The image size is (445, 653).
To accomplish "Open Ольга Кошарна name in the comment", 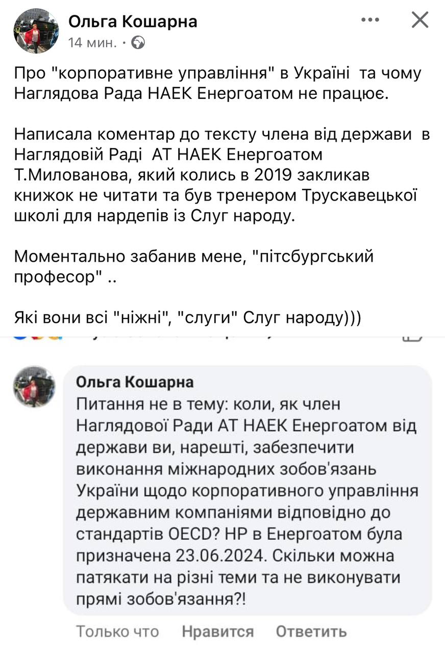I will (x=135, y=383).
